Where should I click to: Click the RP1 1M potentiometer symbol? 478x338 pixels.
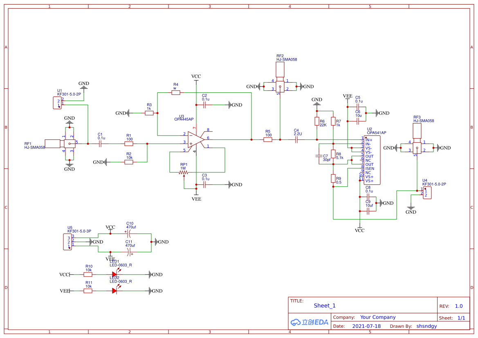pos(184,172)
